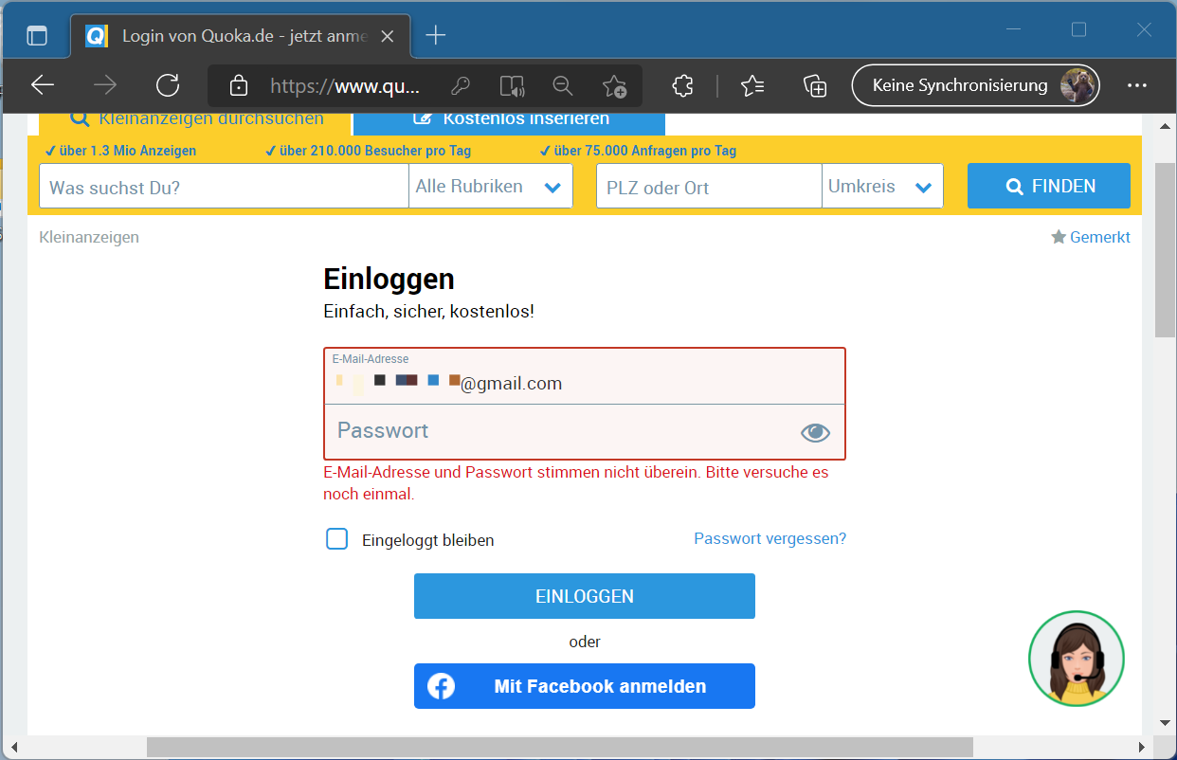Open the Passwort vergessen link
Viewport: 1177px width, 760px height.
point(770,538)
